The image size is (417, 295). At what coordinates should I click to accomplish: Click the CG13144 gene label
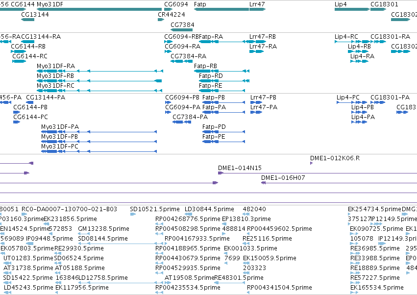(x=35, y=14)
